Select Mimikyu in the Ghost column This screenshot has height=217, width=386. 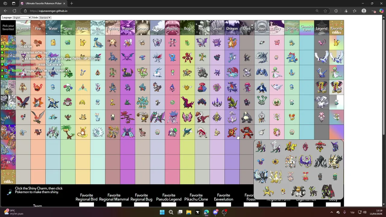(x=217, y=132)
